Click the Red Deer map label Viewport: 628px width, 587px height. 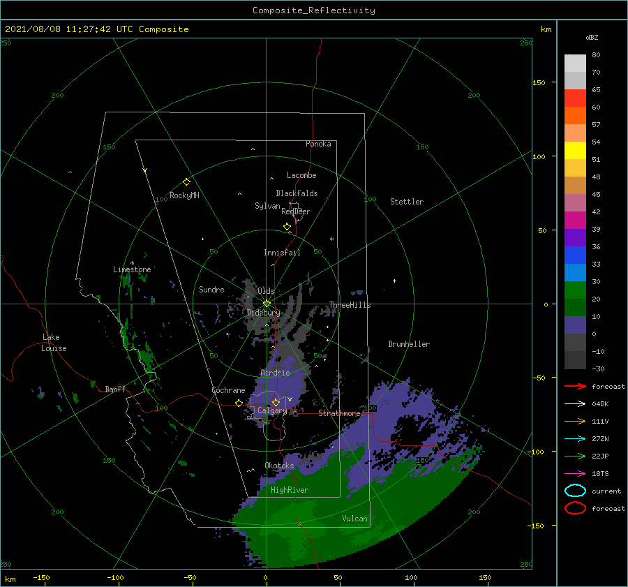[x=296, y=211]
